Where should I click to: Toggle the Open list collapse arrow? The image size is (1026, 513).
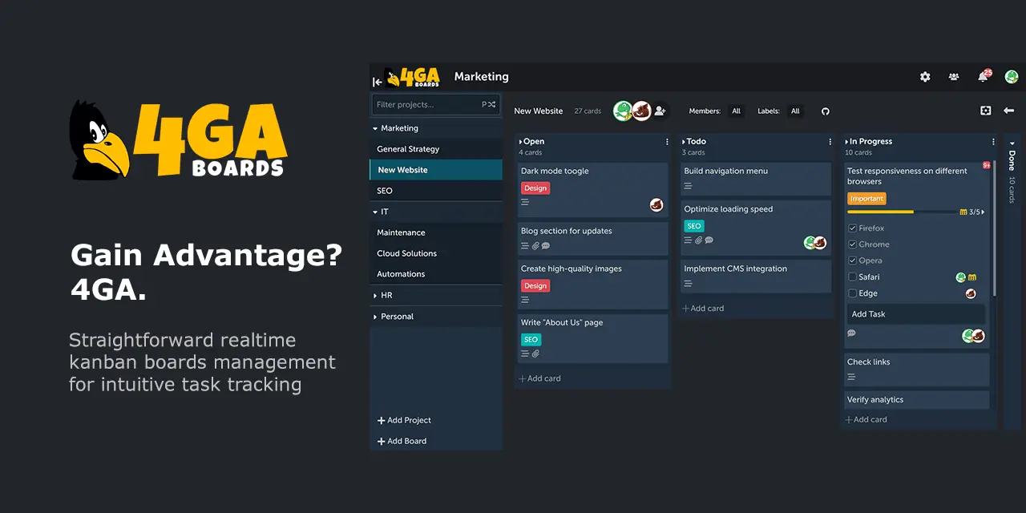click(521, 142)
